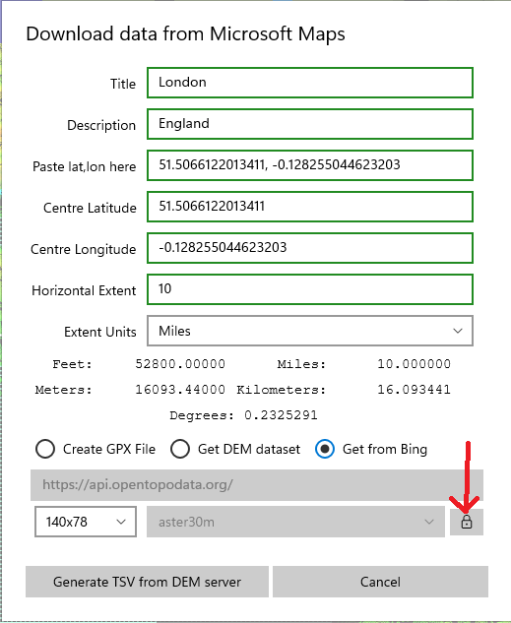Select the Centre Longitude input box
The image size is (511, 623).
pos(310,248)
